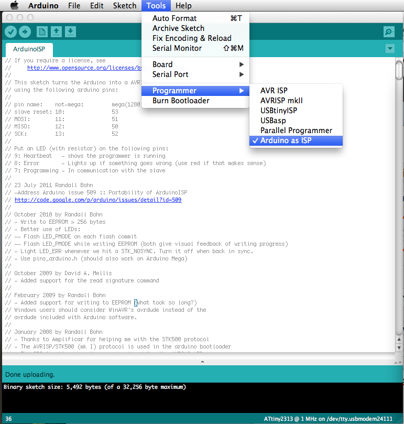Screen dimensions: 404x424
Task: Open the Apple menu icon
Action: (14, 5)
